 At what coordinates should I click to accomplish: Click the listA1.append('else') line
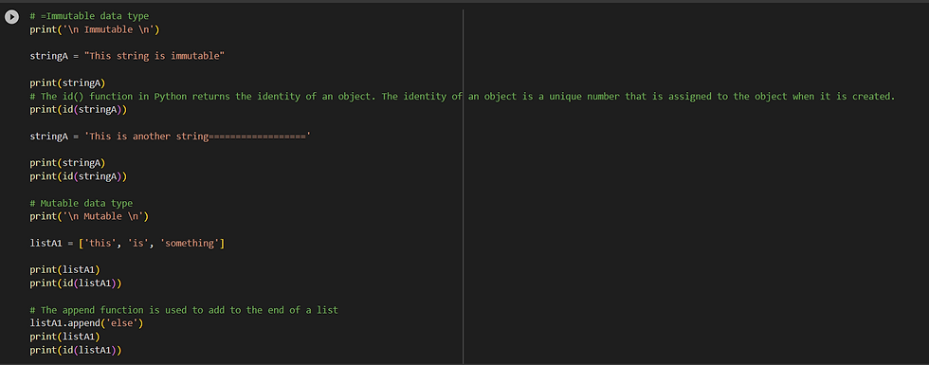point(86,323)
